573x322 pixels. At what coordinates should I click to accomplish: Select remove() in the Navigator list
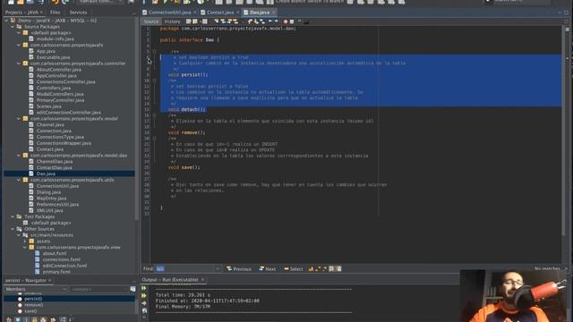click(33, 305)
